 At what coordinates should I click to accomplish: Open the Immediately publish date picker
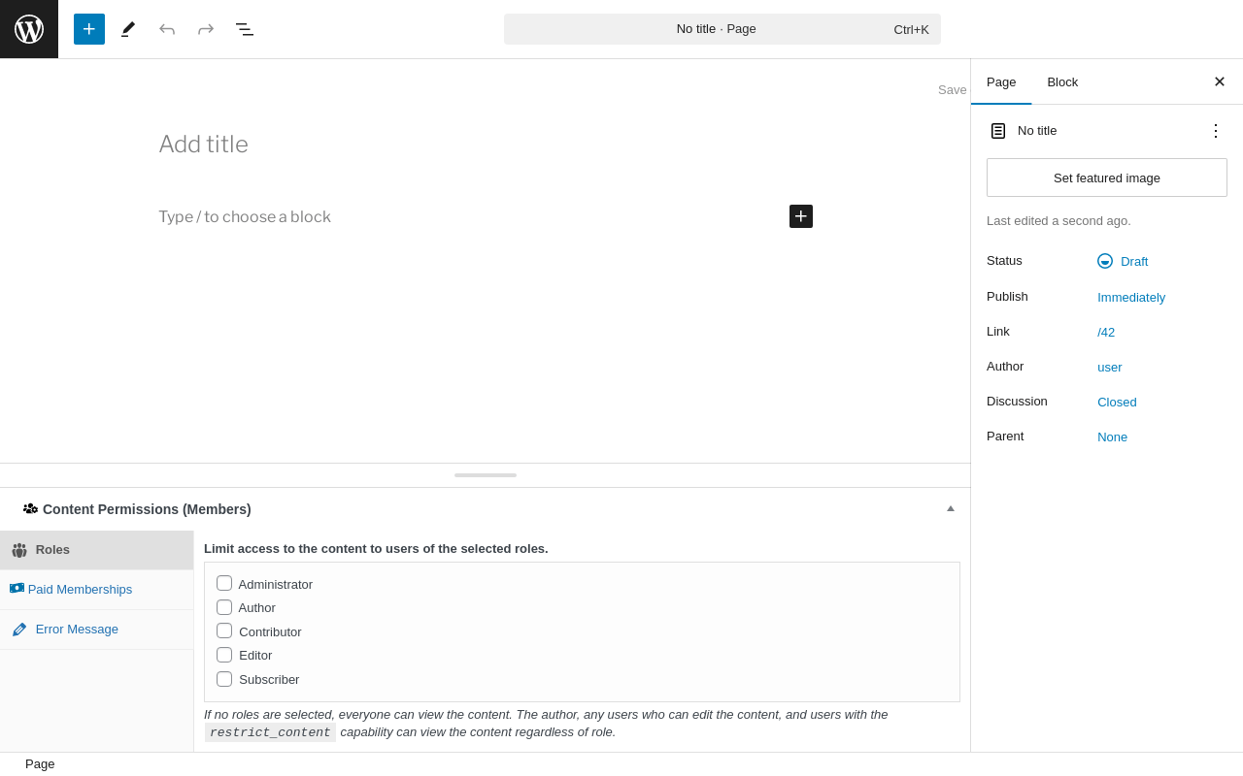(1131, 297)
